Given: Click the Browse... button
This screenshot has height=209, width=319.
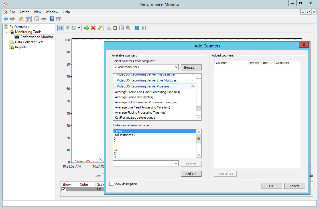Looking at the screenshot, I should pos(191,68).
